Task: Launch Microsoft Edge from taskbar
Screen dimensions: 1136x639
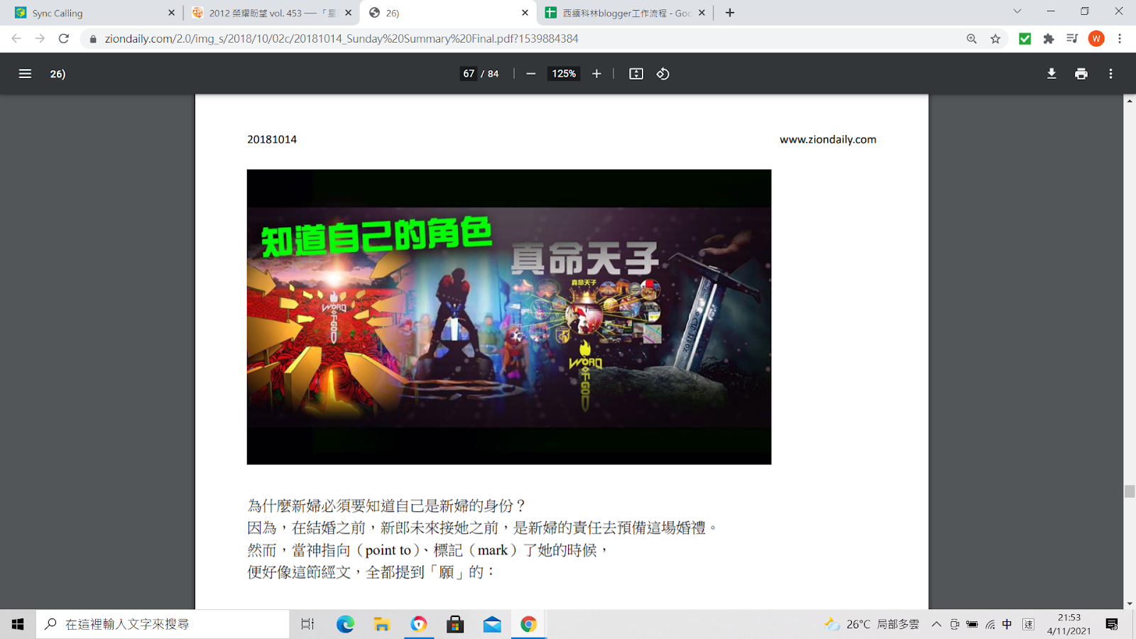Action: tap(345, 624)
